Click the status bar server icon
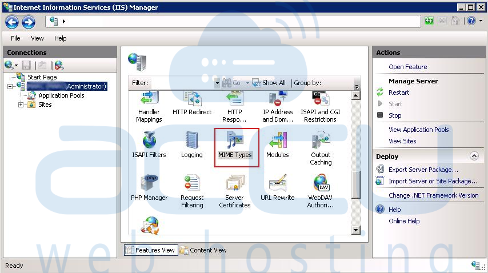 pyautogui.click(x=476, y=265)
